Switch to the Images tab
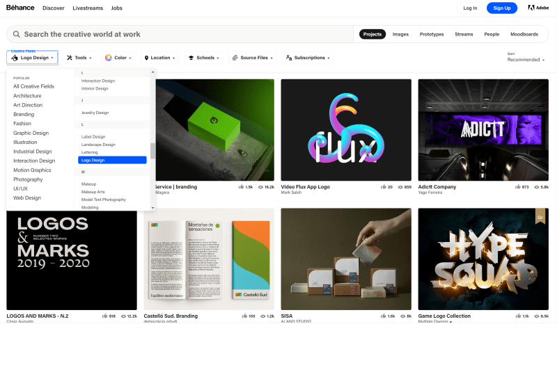This screenshot has height=365, width=557. tap(400, 34)
